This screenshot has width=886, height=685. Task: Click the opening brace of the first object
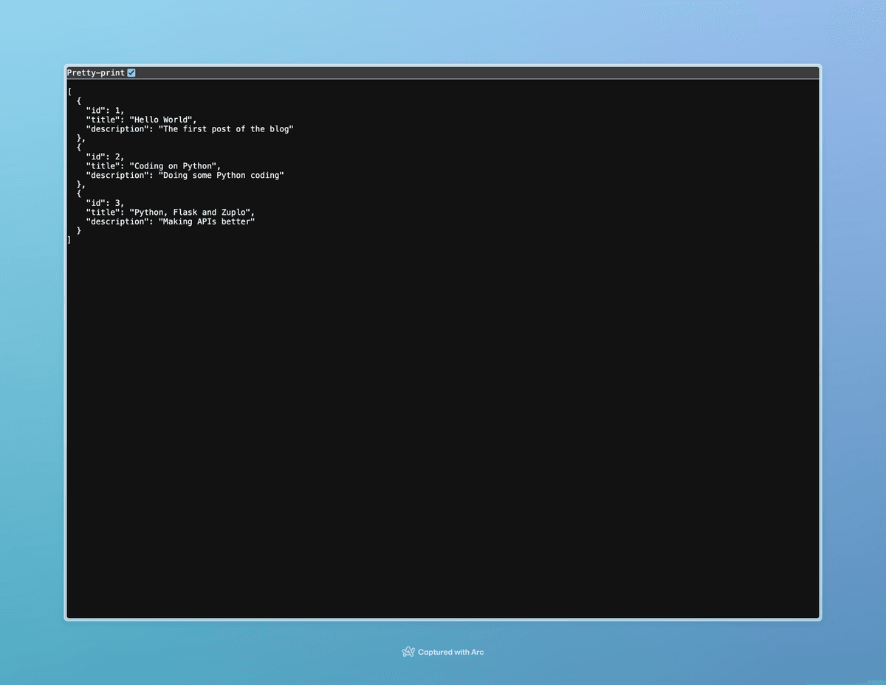78,100
